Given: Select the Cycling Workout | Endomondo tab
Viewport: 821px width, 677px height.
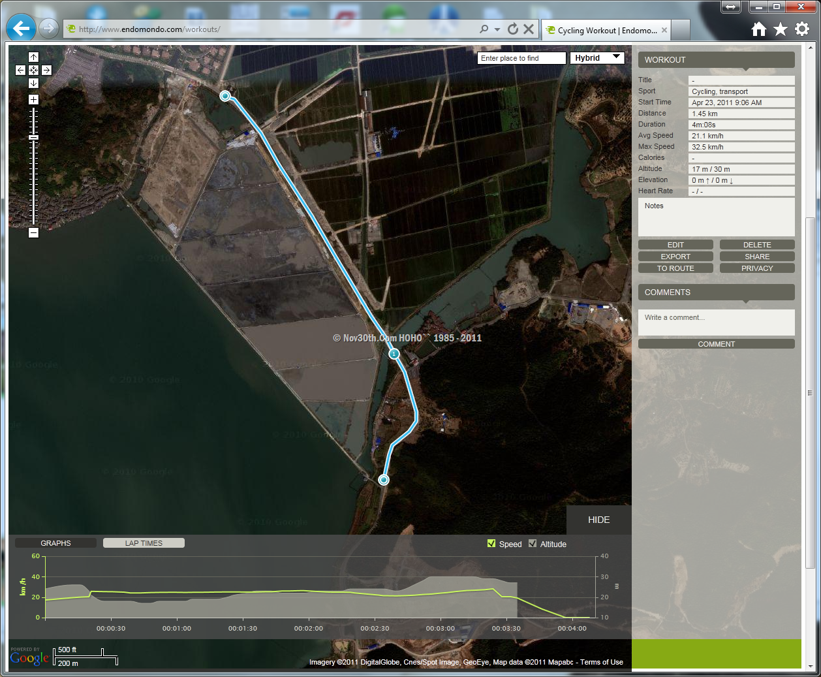Looking at the screenshot, I should click(606, 30).
